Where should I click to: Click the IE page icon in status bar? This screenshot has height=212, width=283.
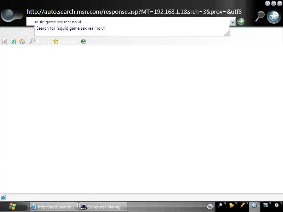pos(4,198)
